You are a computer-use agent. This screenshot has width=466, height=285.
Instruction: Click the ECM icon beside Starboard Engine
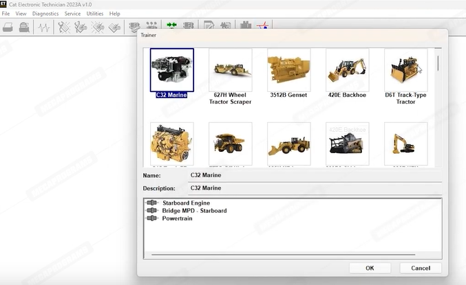click(x=152, y=203)
